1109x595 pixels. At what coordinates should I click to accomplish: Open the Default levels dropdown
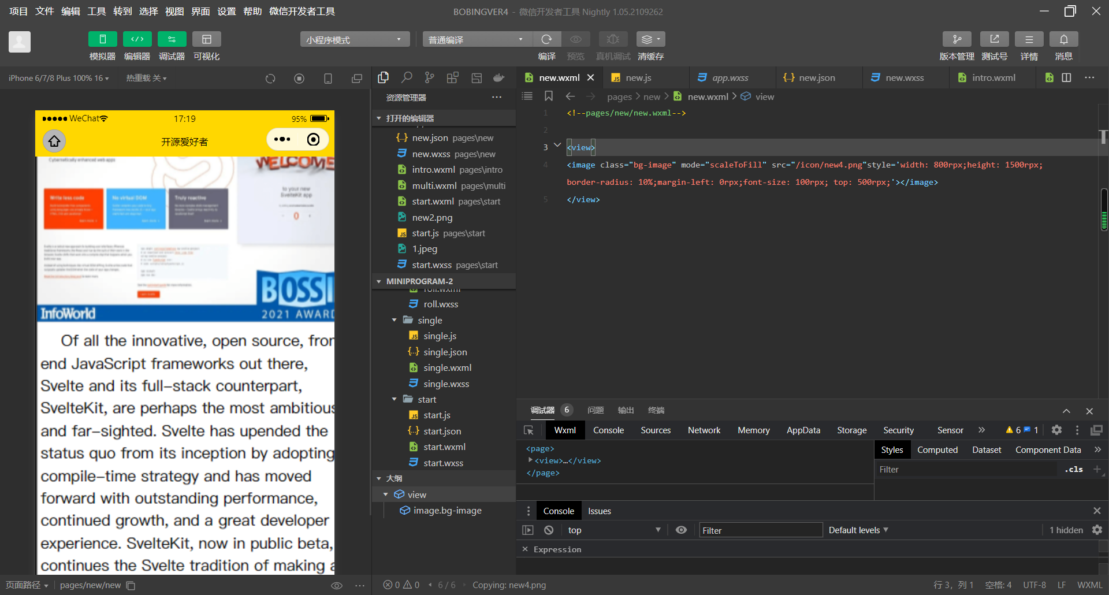[858, 530]
